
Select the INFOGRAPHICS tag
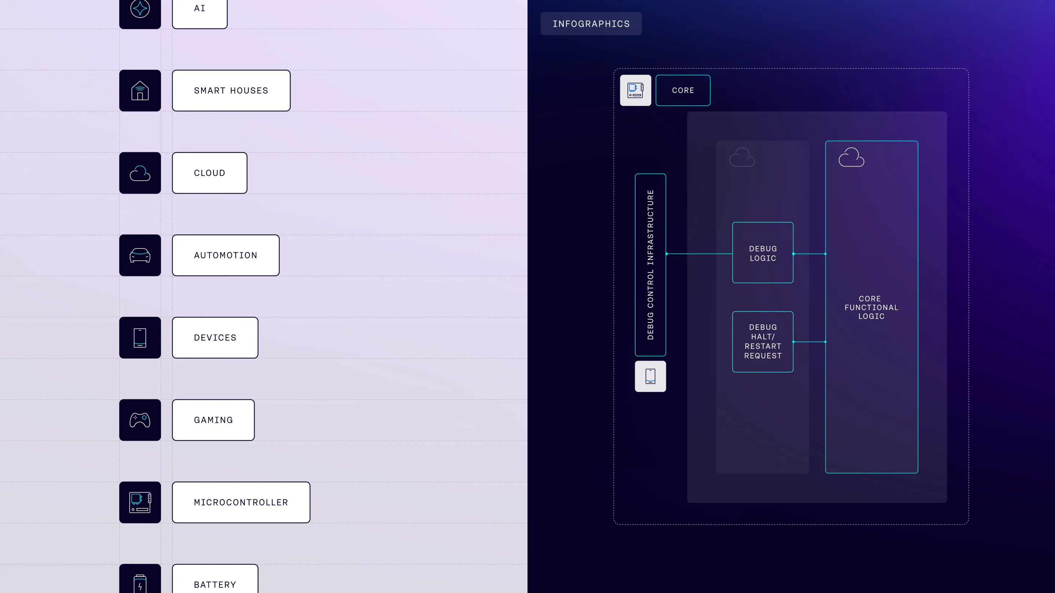coord(591,24)
